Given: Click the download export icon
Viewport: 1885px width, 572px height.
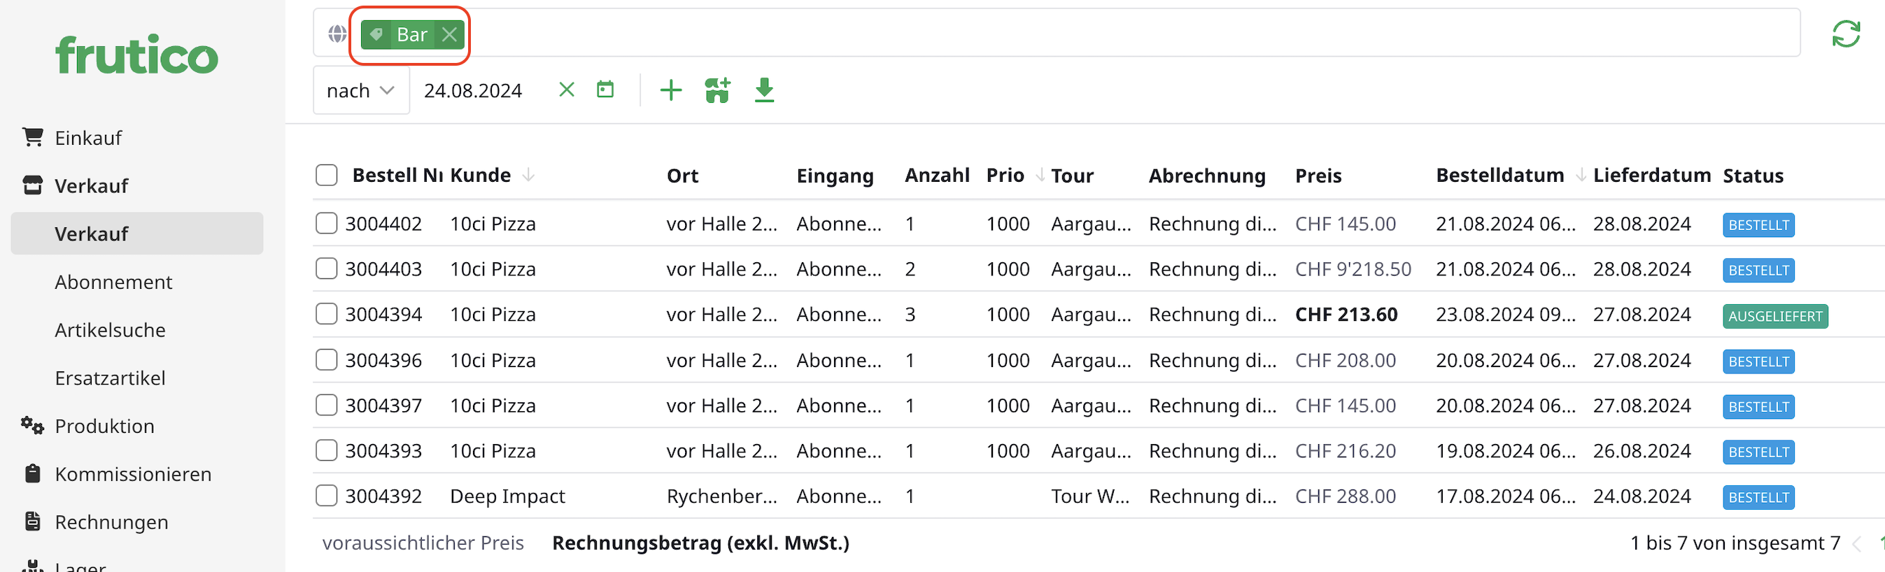Looking at the screenshot, I should pos(764,91).
